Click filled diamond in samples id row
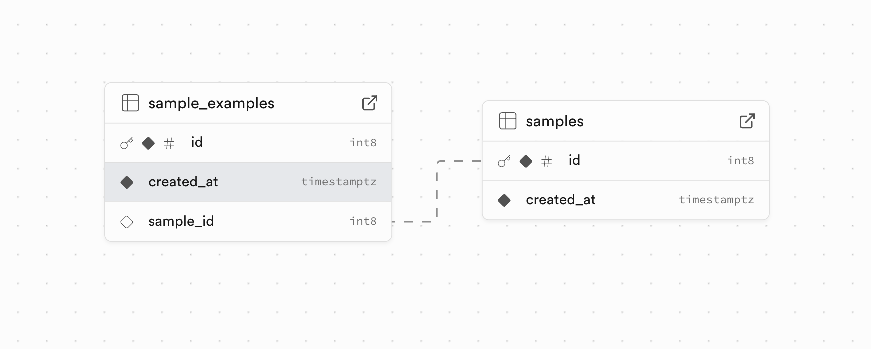 pyautogui.click(x=526, y=161)
